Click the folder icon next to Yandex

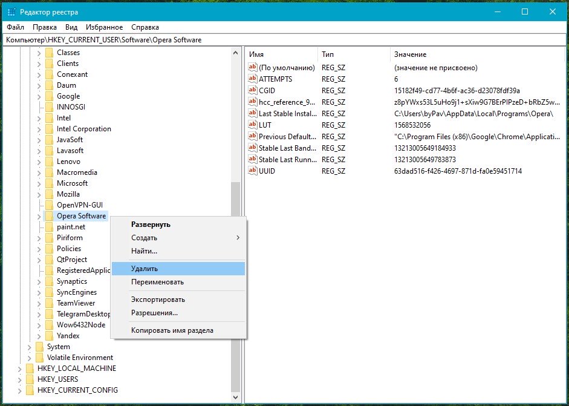(x=50, y=336)
